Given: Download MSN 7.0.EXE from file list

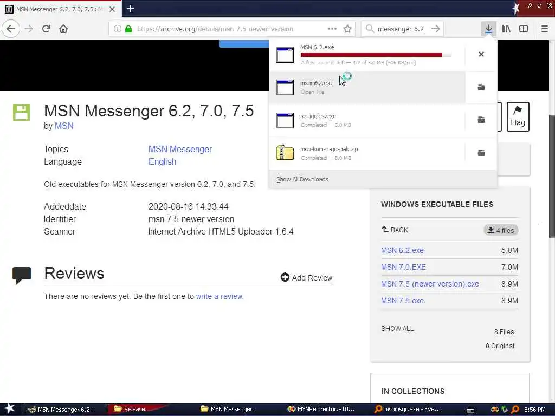Looking at the screenshot, I should point(403,267).
